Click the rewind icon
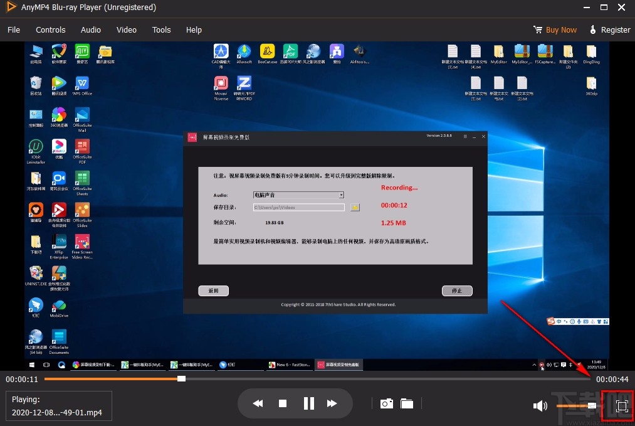The image size is (635, 426). (258, 403)
